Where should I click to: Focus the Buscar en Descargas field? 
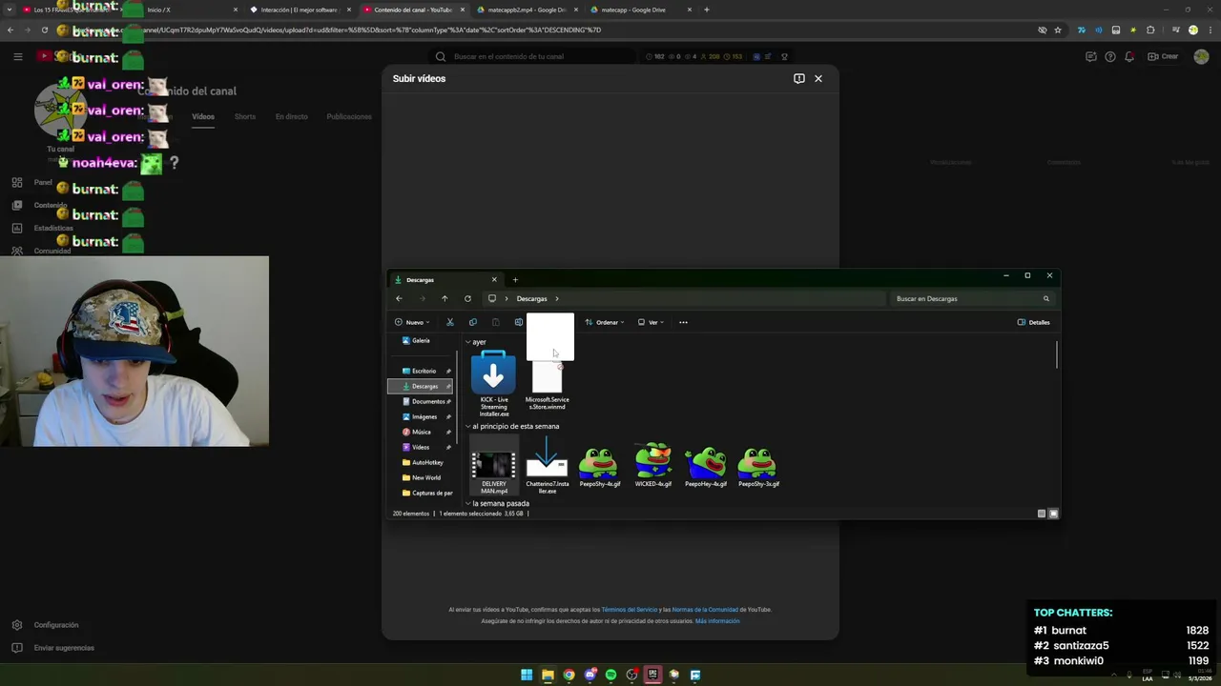click(972, 298)
